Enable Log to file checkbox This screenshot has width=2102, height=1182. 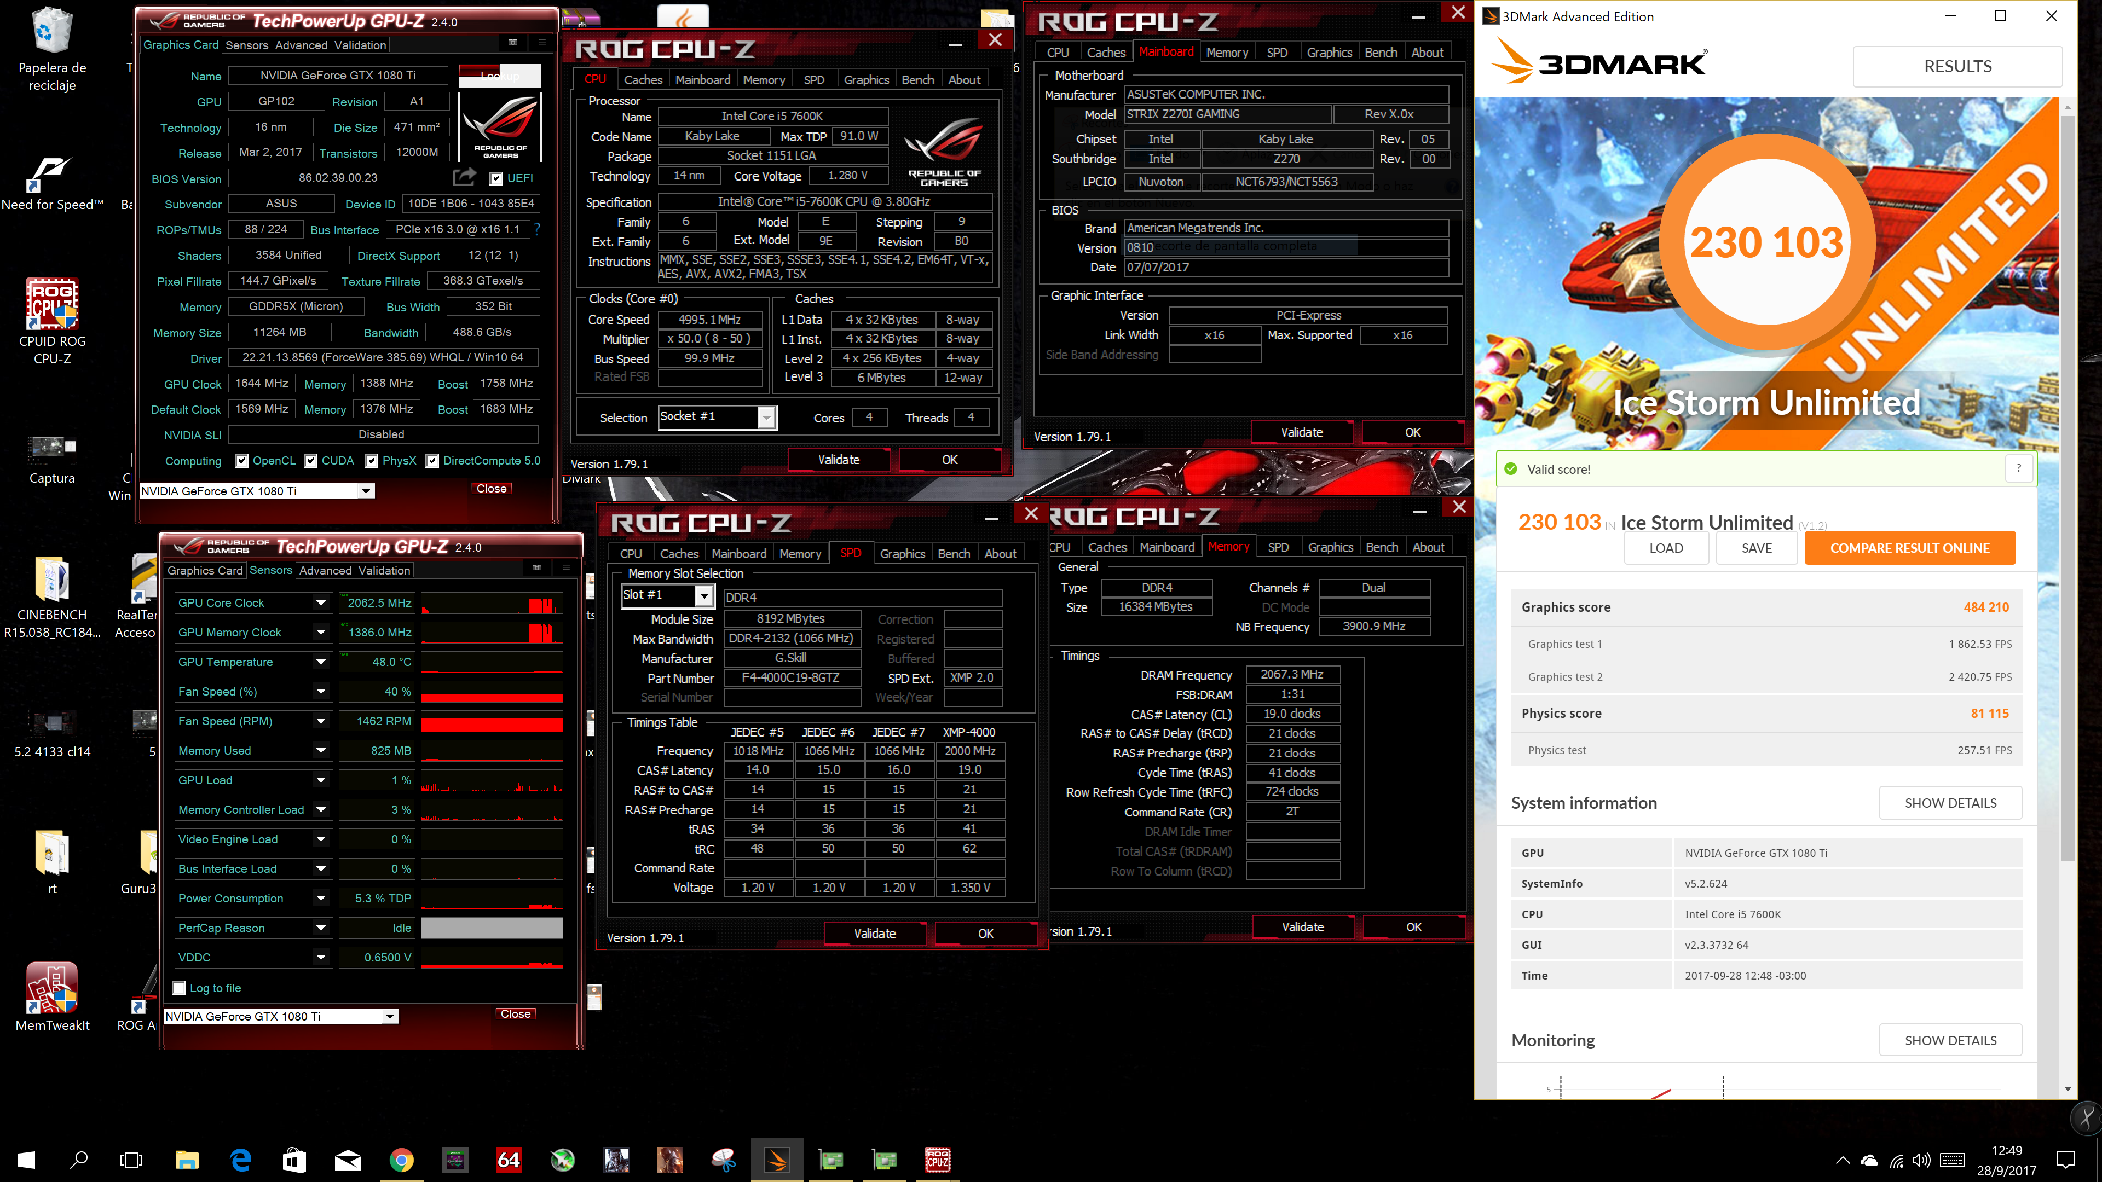(180, 988)
